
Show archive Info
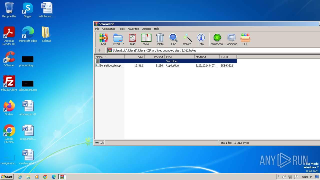201,39
